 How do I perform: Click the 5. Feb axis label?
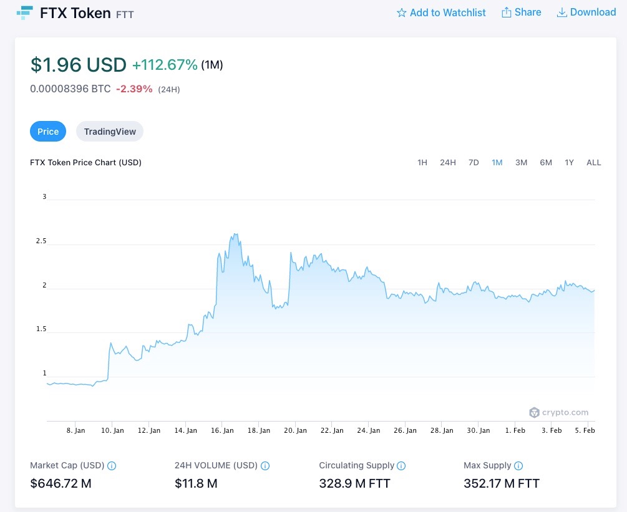point(585,430)
